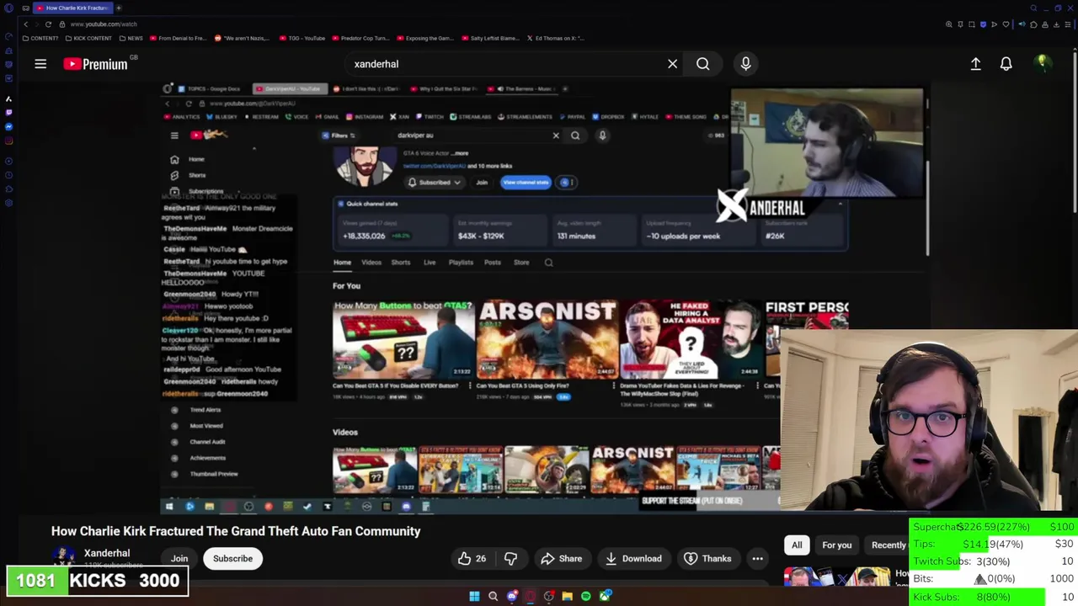Open the We aren't Nazis bookmark
1078x606 pixels.
[x=243, y=38]
